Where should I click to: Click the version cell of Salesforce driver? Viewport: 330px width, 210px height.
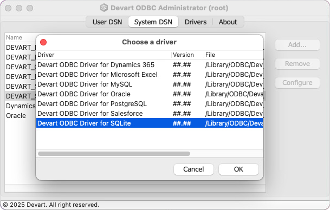click(x=182, y=114)
